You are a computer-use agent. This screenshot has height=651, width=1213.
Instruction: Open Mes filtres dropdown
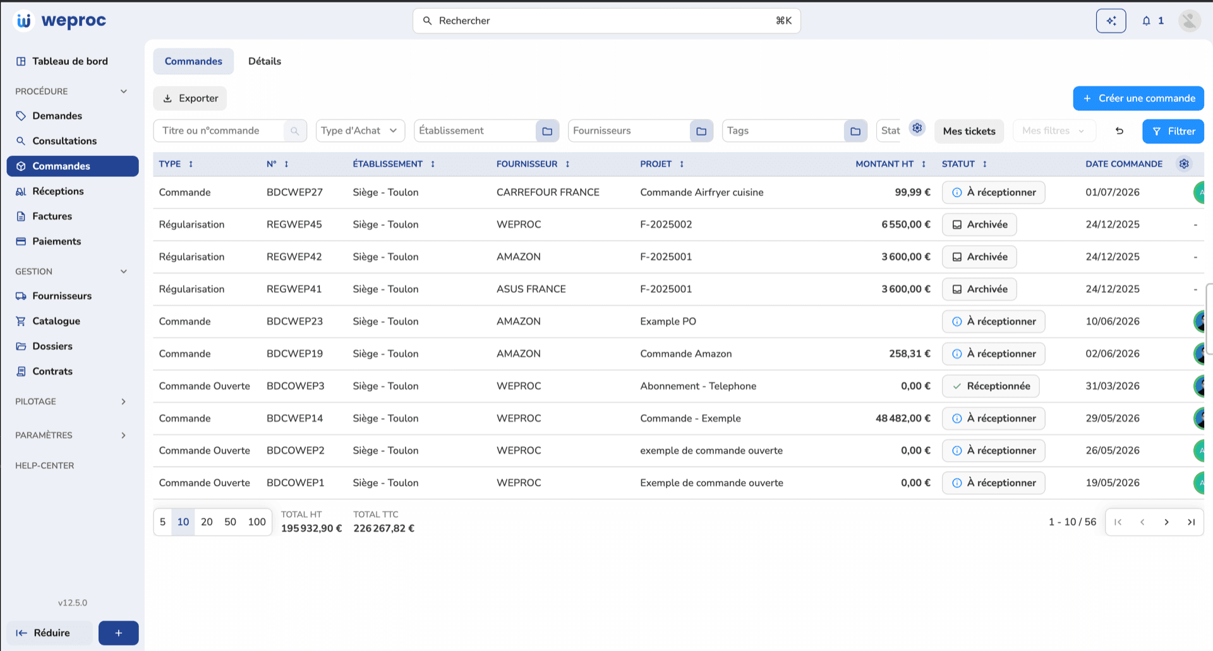click(1054, 131)
